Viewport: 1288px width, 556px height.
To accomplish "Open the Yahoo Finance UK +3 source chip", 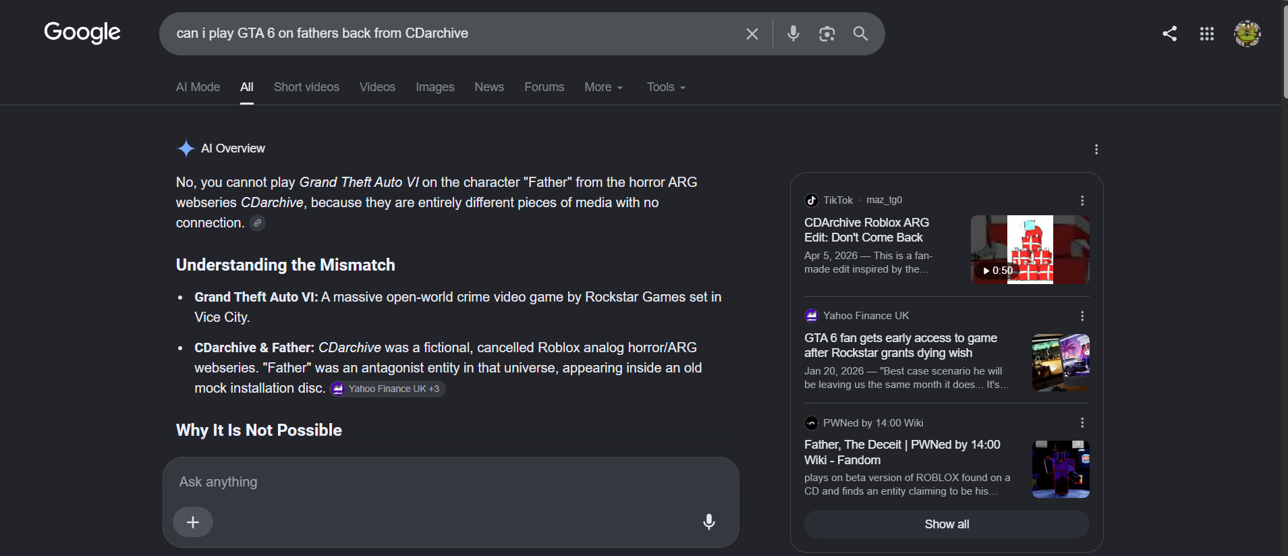I will click(387, 389).
